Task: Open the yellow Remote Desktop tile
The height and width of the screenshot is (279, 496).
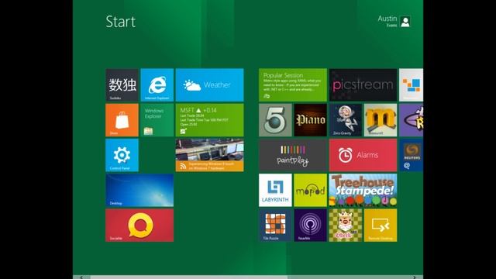Action: (381, 226)
